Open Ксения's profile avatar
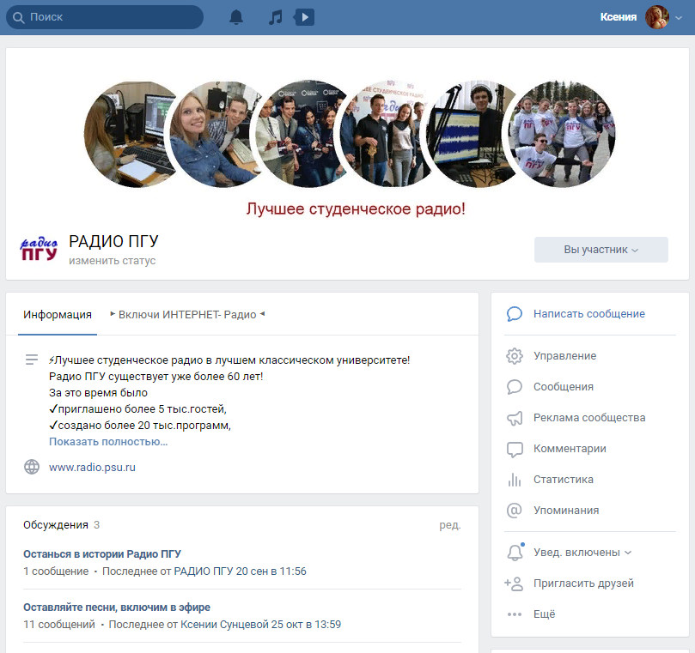 [x=656, y=17]
